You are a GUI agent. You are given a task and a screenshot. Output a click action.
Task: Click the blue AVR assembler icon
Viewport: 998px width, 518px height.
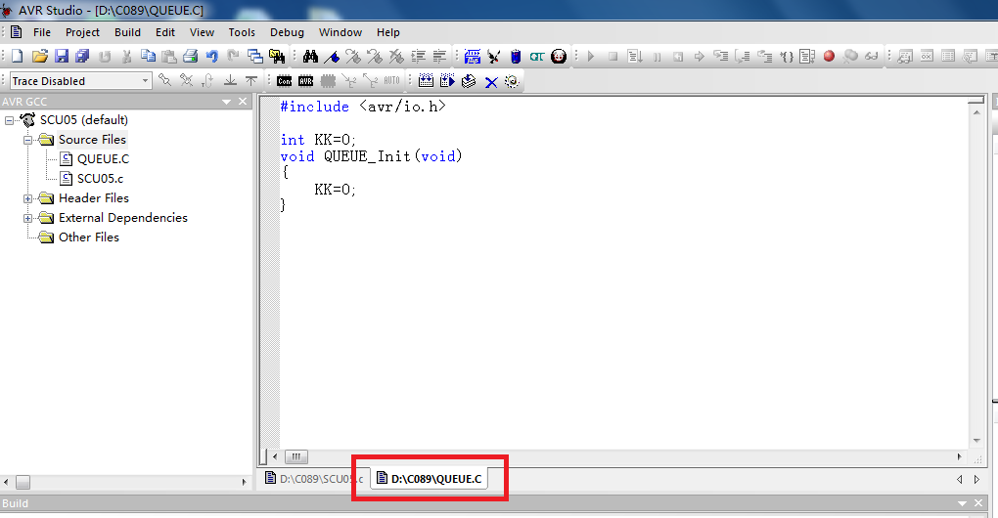(x=473, y=56)
